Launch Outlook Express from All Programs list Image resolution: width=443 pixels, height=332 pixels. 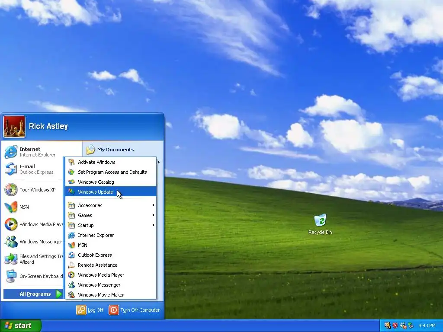[111, 255]
